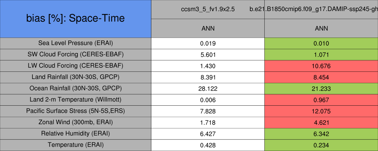Click green cell with value 0.010
Viewport: 378px width, 151px height.
321,43
